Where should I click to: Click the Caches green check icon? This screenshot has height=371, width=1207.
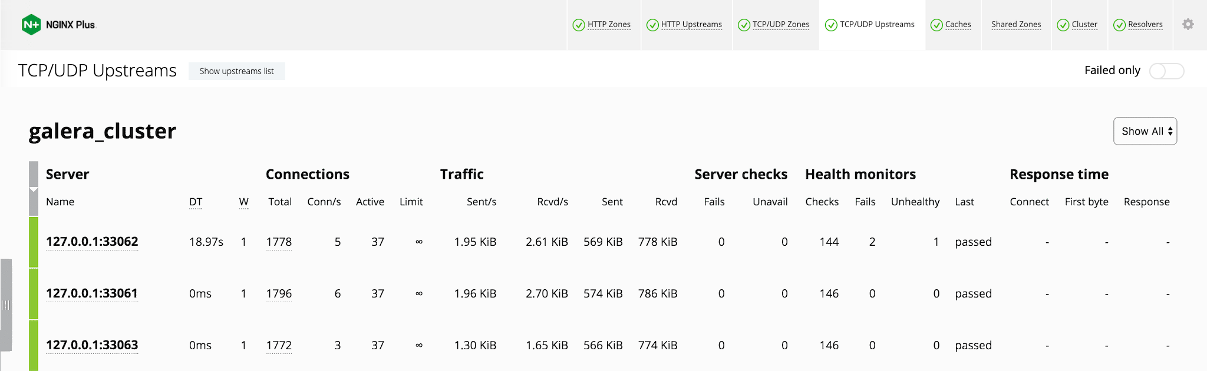pos(936,25)
